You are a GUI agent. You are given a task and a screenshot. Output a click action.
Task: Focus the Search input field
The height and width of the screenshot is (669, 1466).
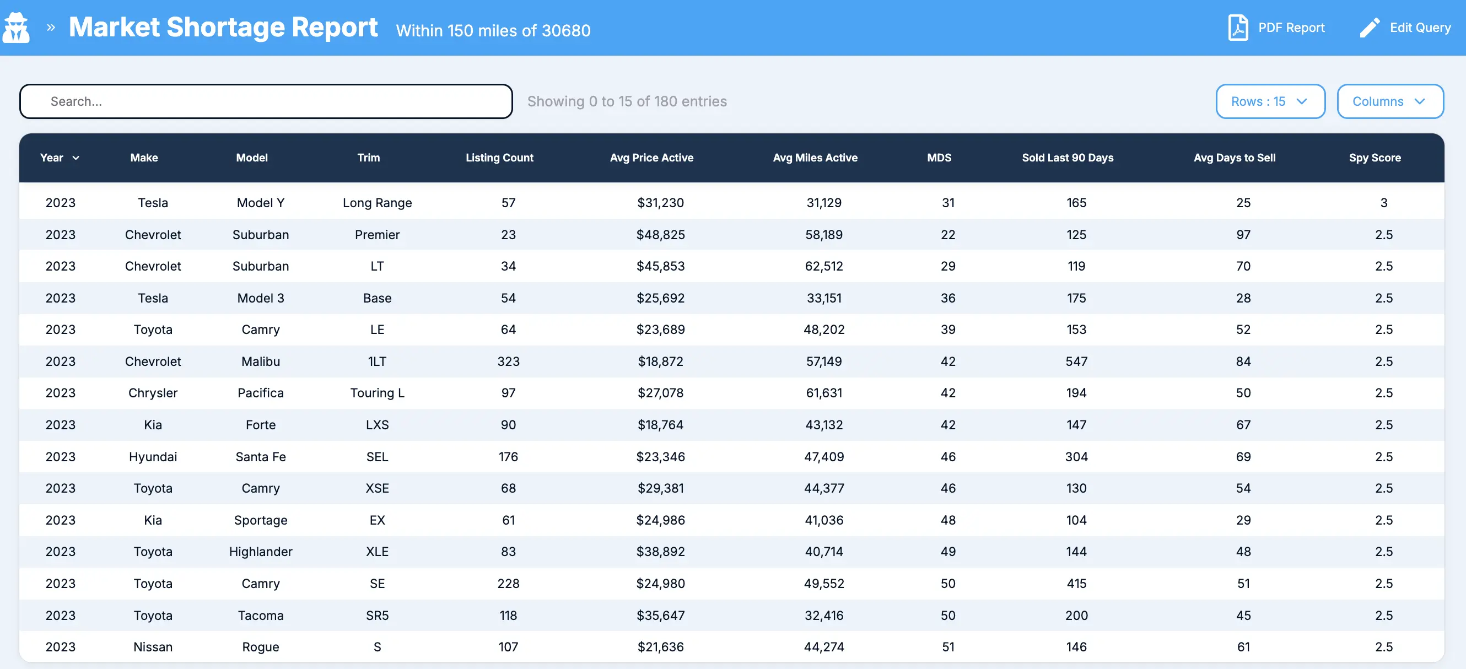[x=266, y=101]
